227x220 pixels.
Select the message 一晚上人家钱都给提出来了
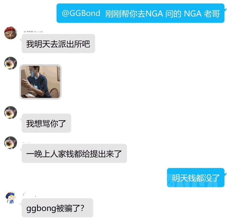click(74, 153)
